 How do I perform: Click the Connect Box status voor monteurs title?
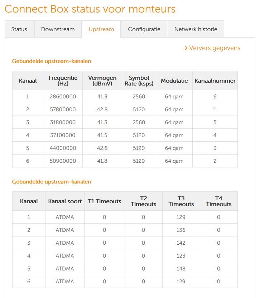point(90,9)
